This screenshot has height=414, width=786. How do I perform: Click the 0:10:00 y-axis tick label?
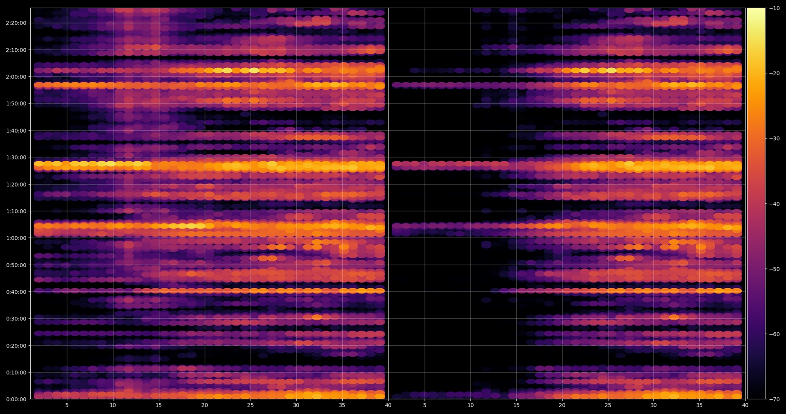(16, 372)
